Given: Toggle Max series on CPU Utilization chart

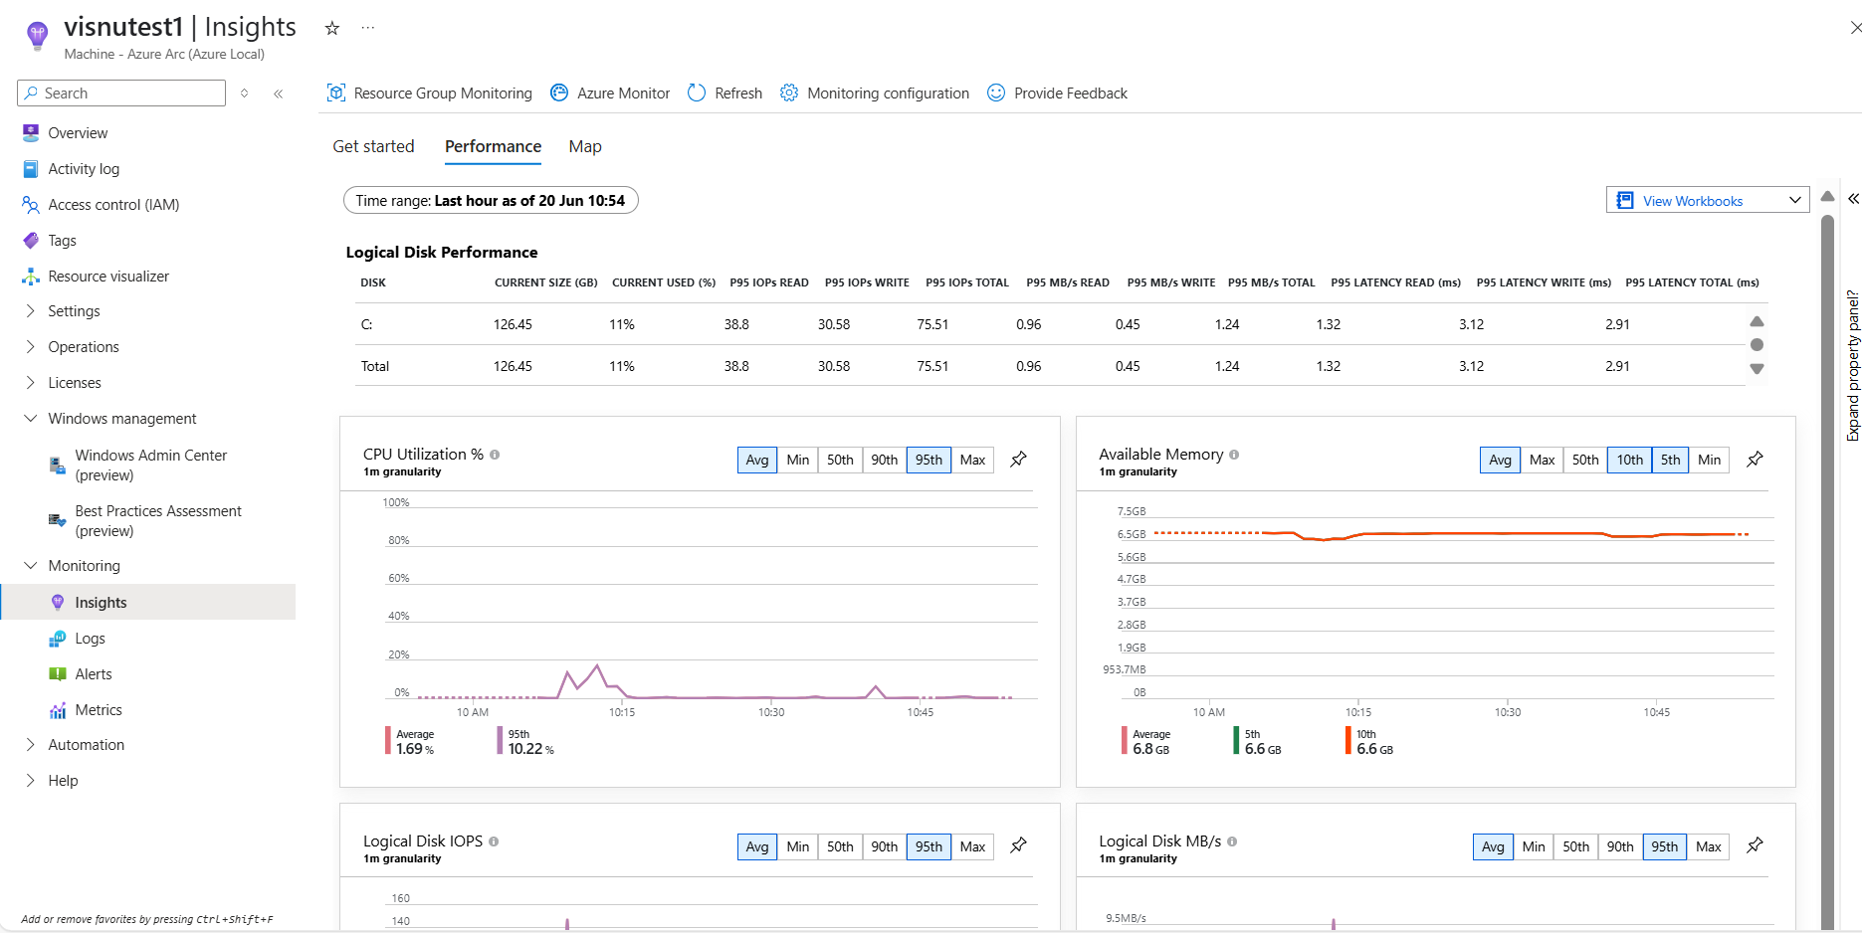Looking at the screenshot, I should [972, 460].
